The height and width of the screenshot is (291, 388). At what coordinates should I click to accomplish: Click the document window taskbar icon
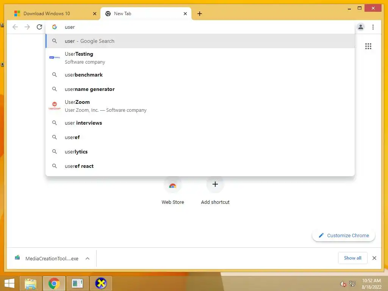[77, 283]
